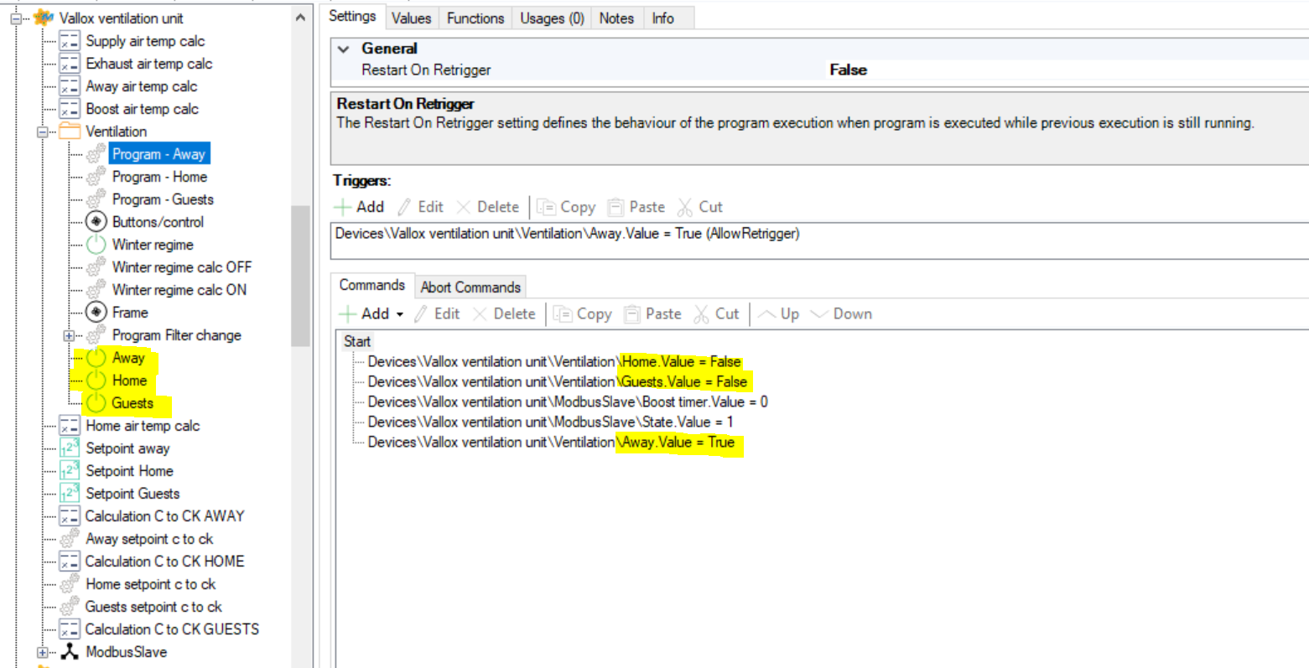Screen dimensions: 1309x668
Task: Select the Guests switch in tree
Action: 132,403
